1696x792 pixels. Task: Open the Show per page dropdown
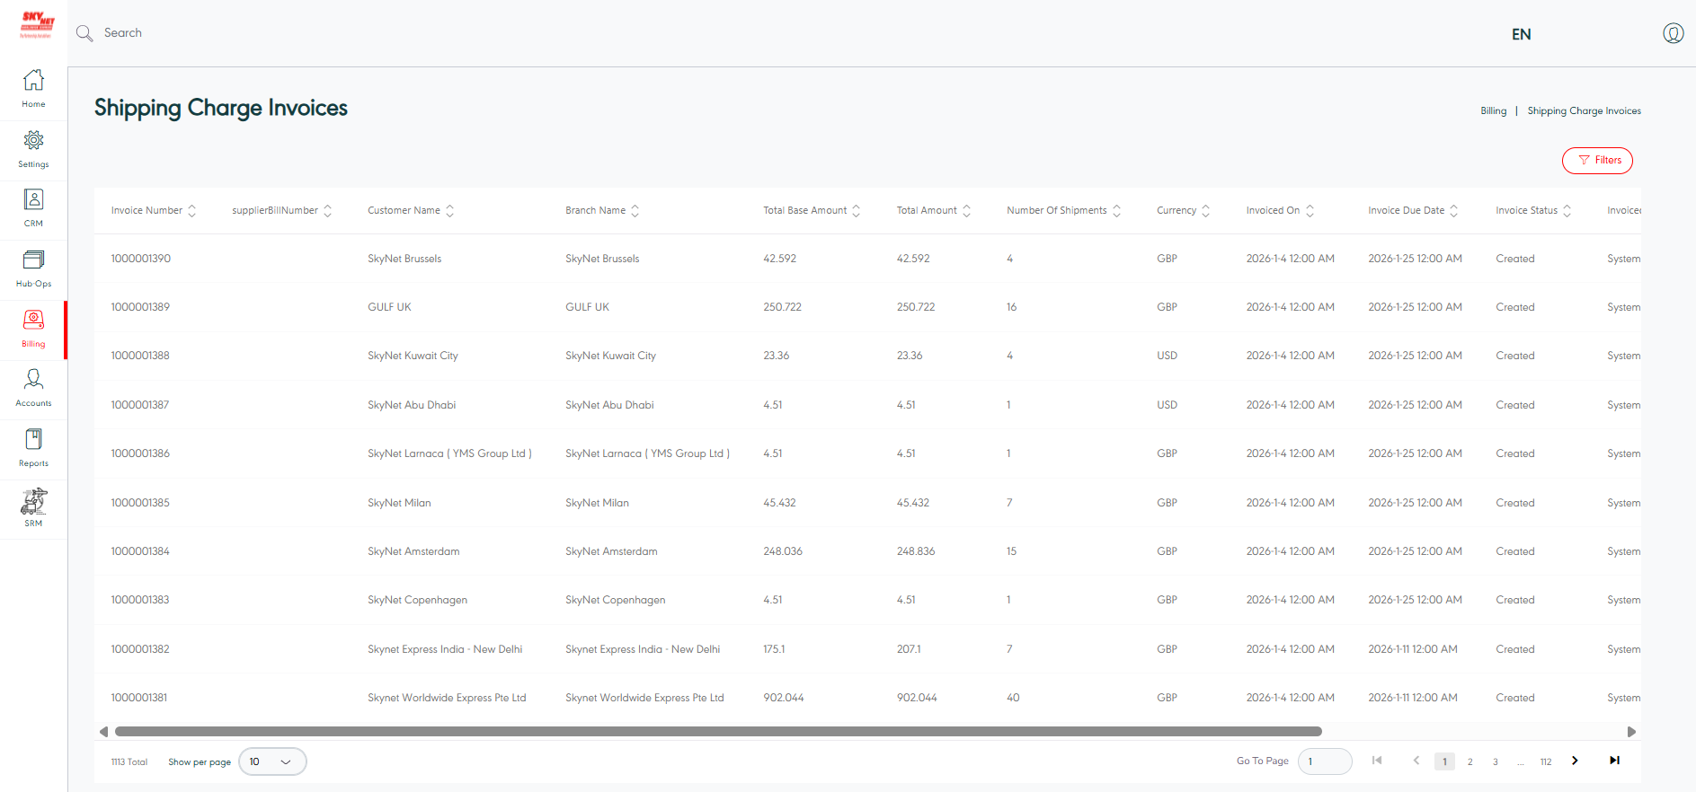point(272,761)
